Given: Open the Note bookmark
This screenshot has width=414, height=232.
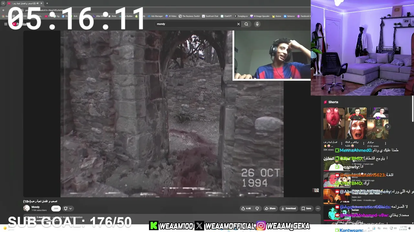Looking at the screenshot, I should pos(112,16).
